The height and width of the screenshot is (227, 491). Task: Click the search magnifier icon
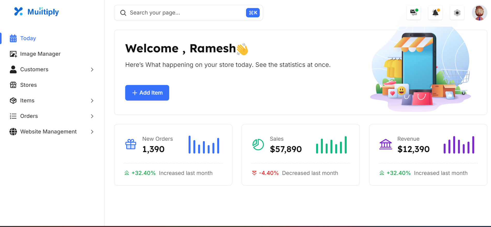click(x=123, y=13)
